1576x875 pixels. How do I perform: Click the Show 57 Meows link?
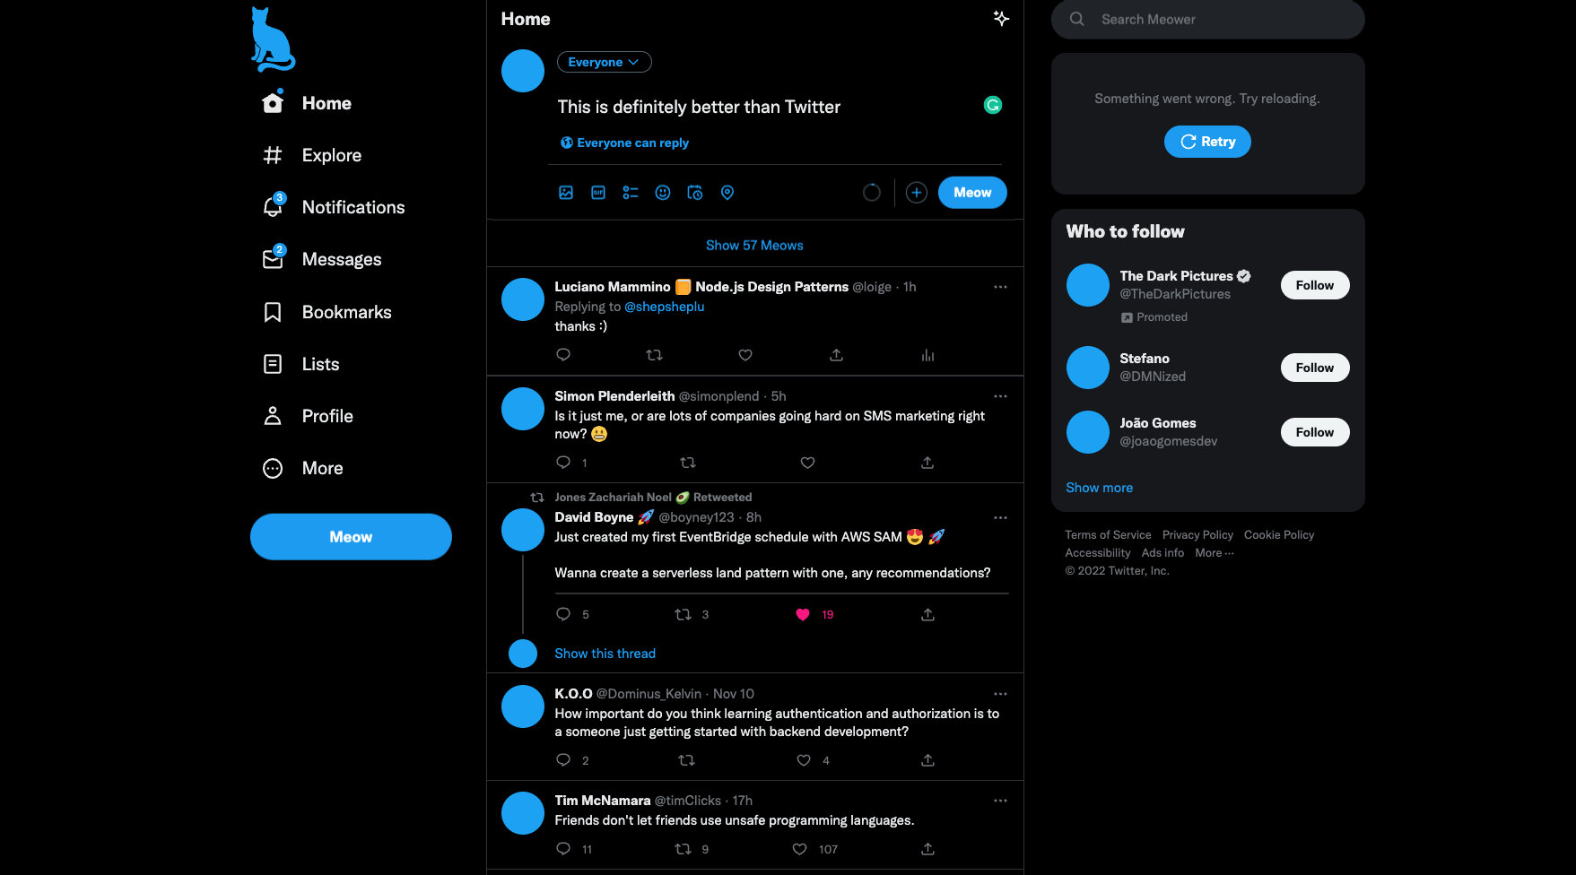(x=754, y=245)
